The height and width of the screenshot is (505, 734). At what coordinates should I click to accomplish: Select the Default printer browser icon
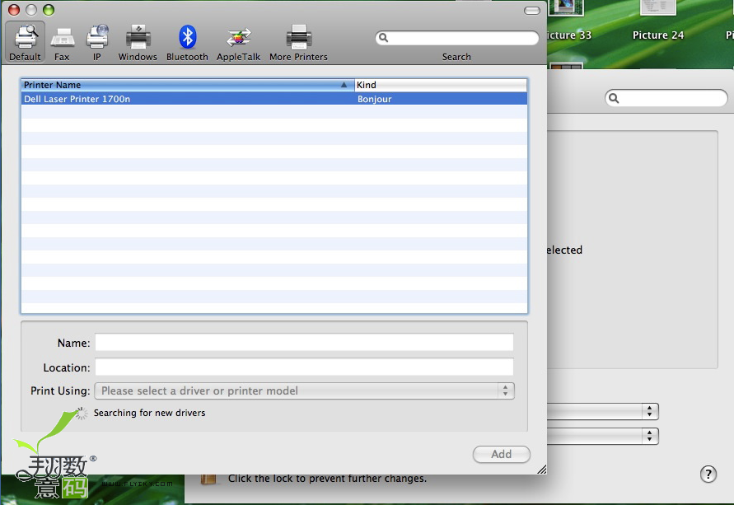26,43
